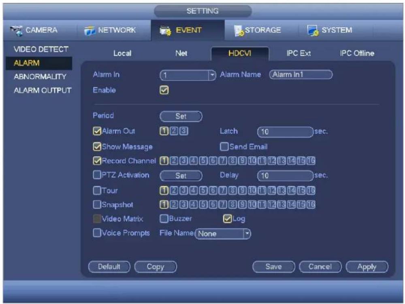
Task: Enable the Snapshot checkbox
Action: (97, 205)
